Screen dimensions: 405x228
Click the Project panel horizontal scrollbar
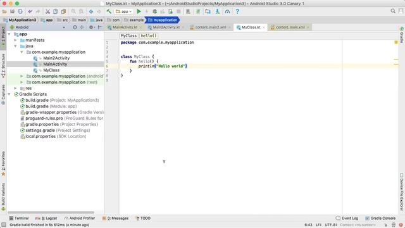click(51, 213)
